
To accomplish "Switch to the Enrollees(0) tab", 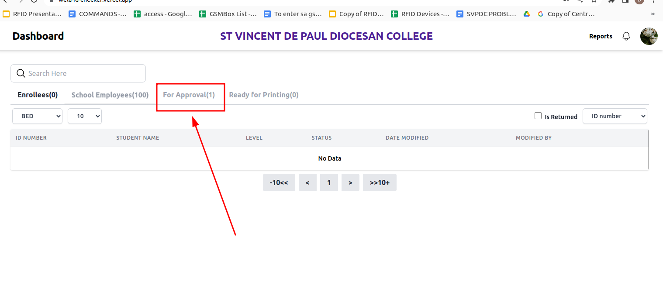I will pyautogui.click(x=38, y=95).
